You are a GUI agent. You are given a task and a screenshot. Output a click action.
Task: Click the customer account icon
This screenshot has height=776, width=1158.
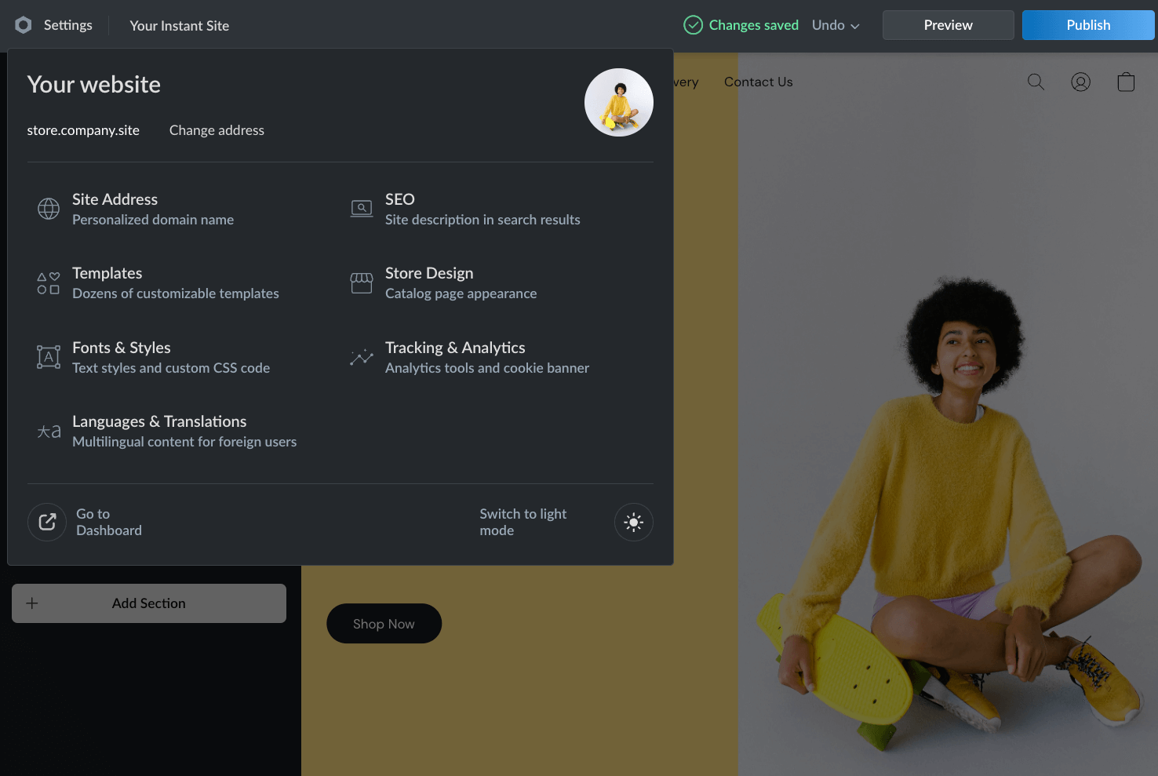1080,82
